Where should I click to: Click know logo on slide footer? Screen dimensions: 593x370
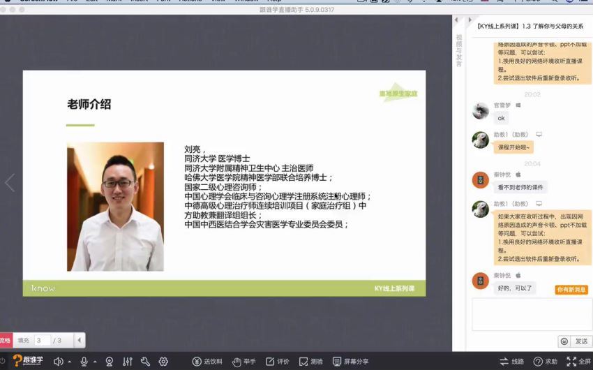point(43,288)
